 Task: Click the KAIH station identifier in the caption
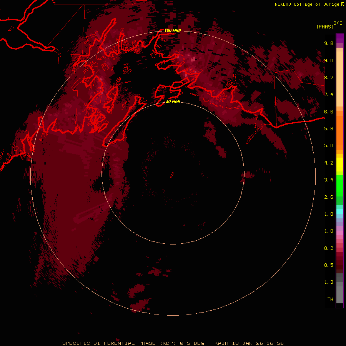[x=221, y=343]
